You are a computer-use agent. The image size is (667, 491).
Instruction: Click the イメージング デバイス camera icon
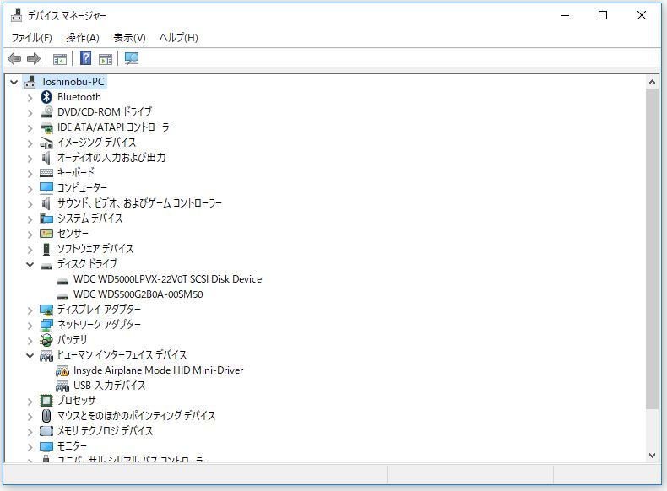tap(46, 143)
